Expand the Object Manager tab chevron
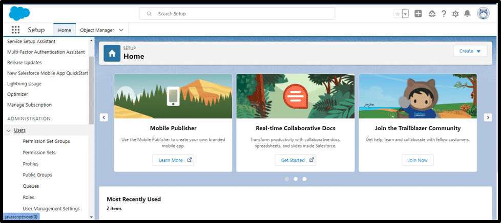This screenshot has height=223, width=501. pyautogui.click(x=121, y=30)
